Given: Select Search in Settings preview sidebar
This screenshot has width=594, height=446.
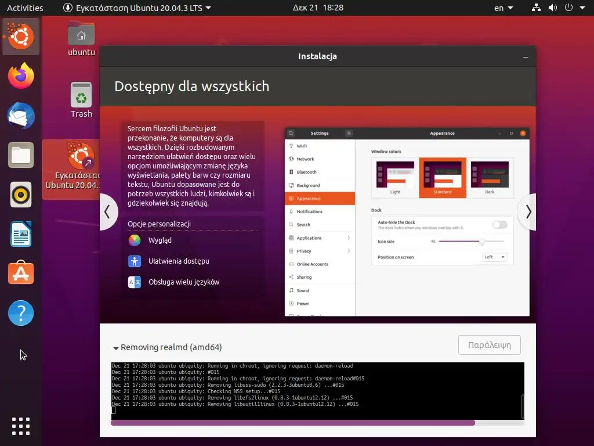Looking at the screenshot, I should point(320,225).
